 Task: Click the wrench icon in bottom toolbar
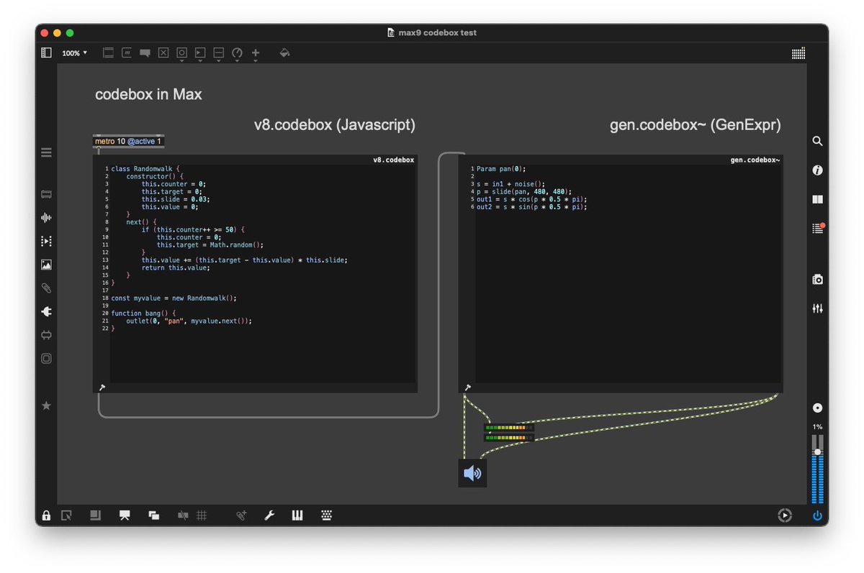pyautogui.click(x=269, y=515)
